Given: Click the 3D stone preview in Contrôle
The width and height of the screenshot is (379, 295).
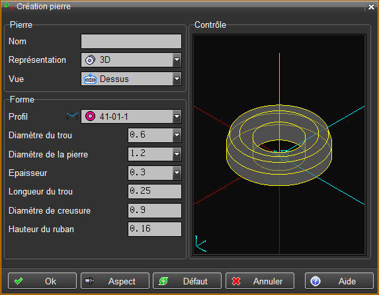Looking at the screenshot, I should [279, 145].
